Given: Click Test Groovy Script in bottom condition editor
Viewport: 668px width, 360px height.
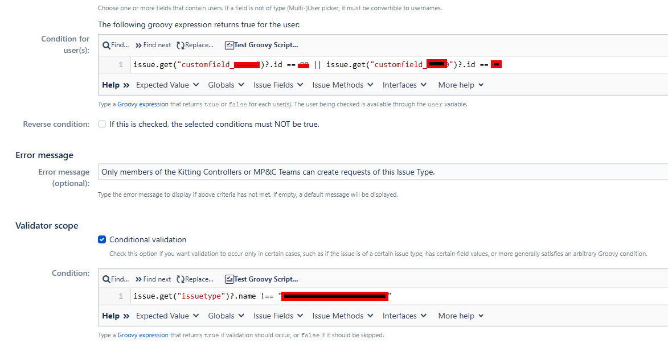Looking at the screenshot, I should click(x=261, y=279).
